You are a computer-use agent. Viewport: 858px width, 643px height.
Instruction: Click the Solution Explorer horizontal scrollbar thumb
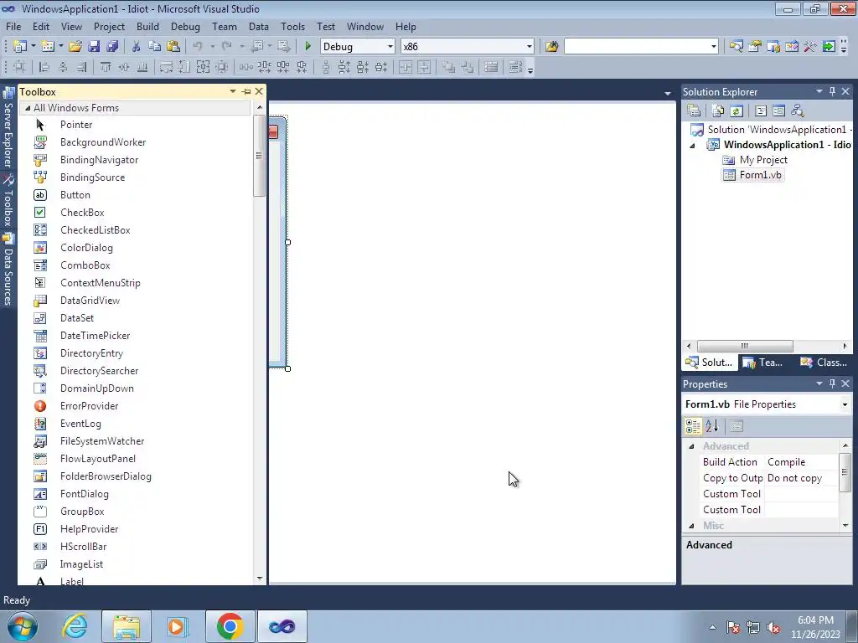pos(745,346)
